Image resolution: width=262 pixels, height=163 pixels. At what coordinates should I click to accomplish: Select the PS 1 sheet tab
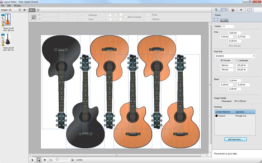(32, 10)
